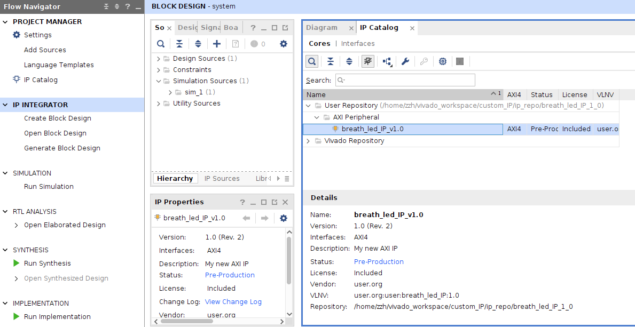Image resolution: width=635 pixels, height=327 pixels.
Task: Select IP Catalog tab
Action: click(379, 28)
